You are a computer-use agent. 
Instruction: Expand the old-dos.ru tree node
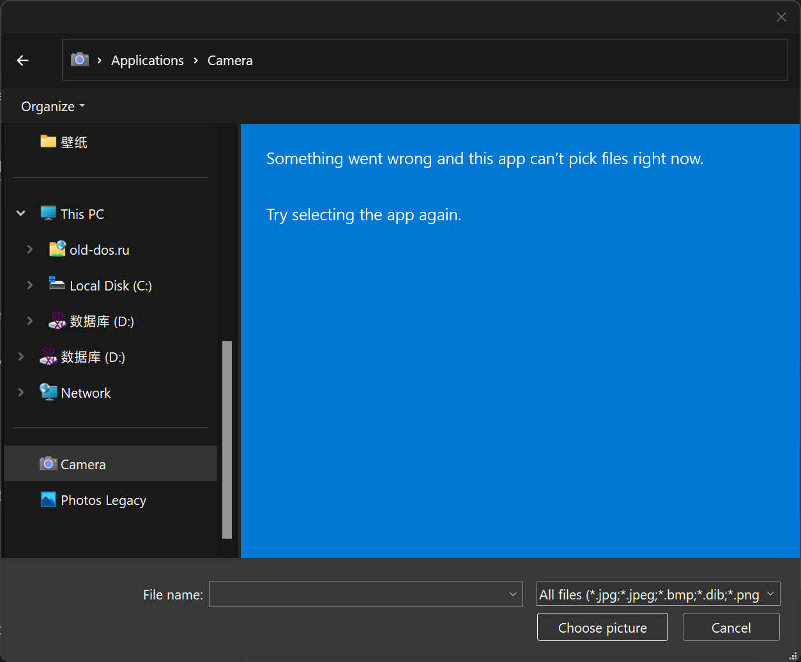click(30, 250)
